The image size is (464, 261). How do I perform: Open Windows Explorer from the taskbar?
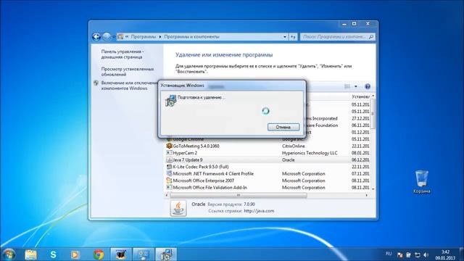click(x=30, y=254)
